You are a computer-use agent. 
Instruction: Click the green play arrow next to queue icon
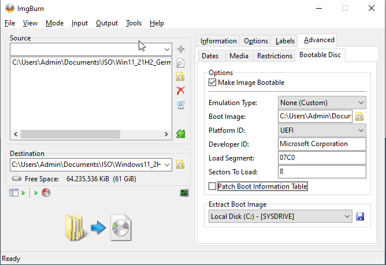point(23,193)
